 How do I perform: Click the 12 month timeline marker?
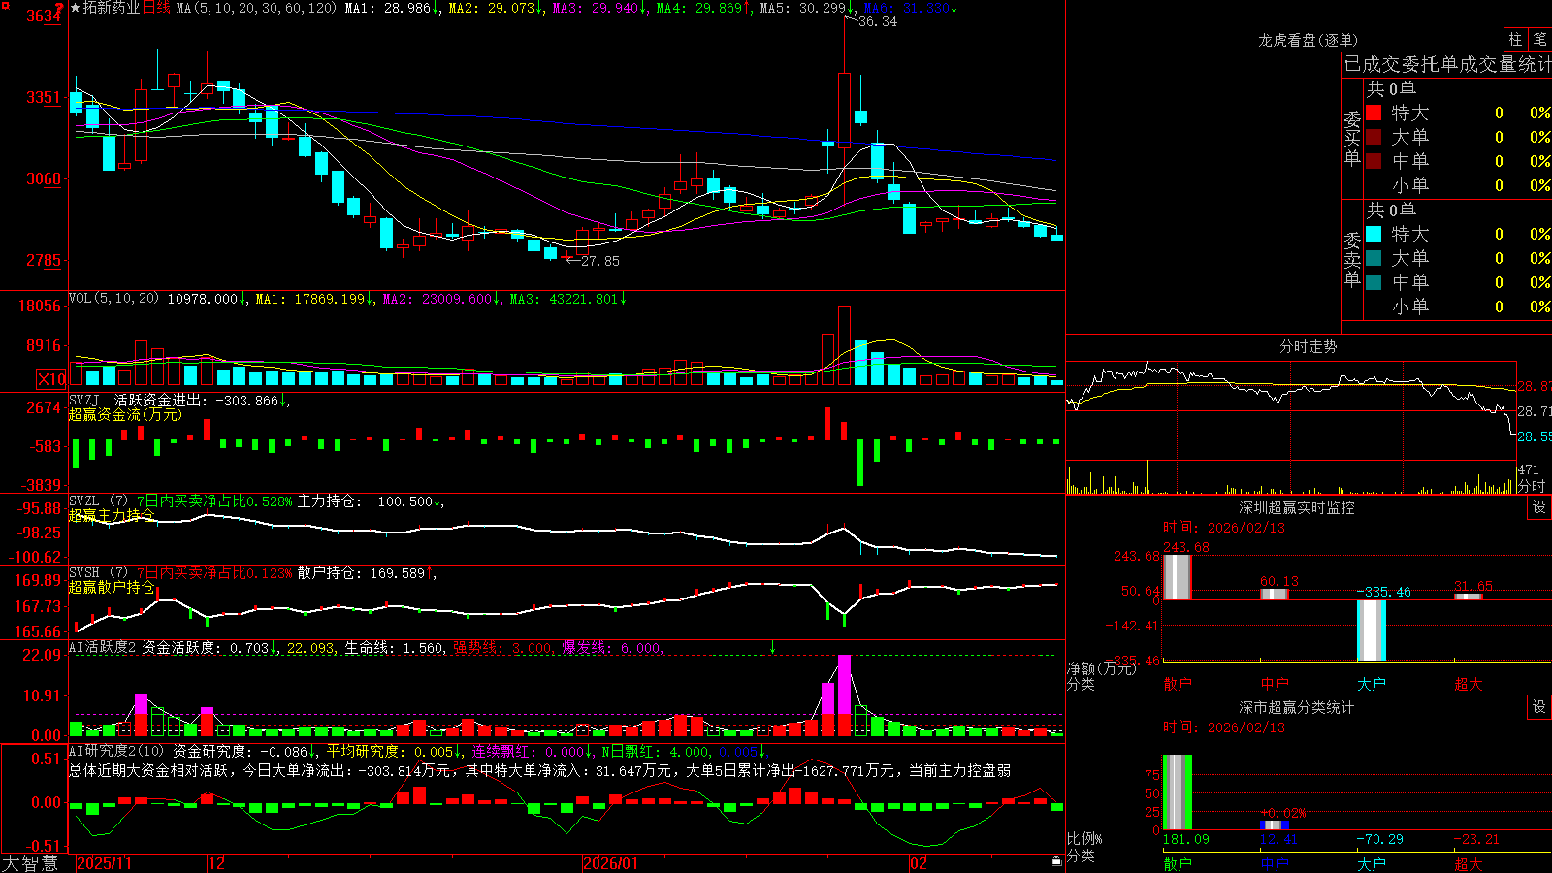click(x=216, y=863)
